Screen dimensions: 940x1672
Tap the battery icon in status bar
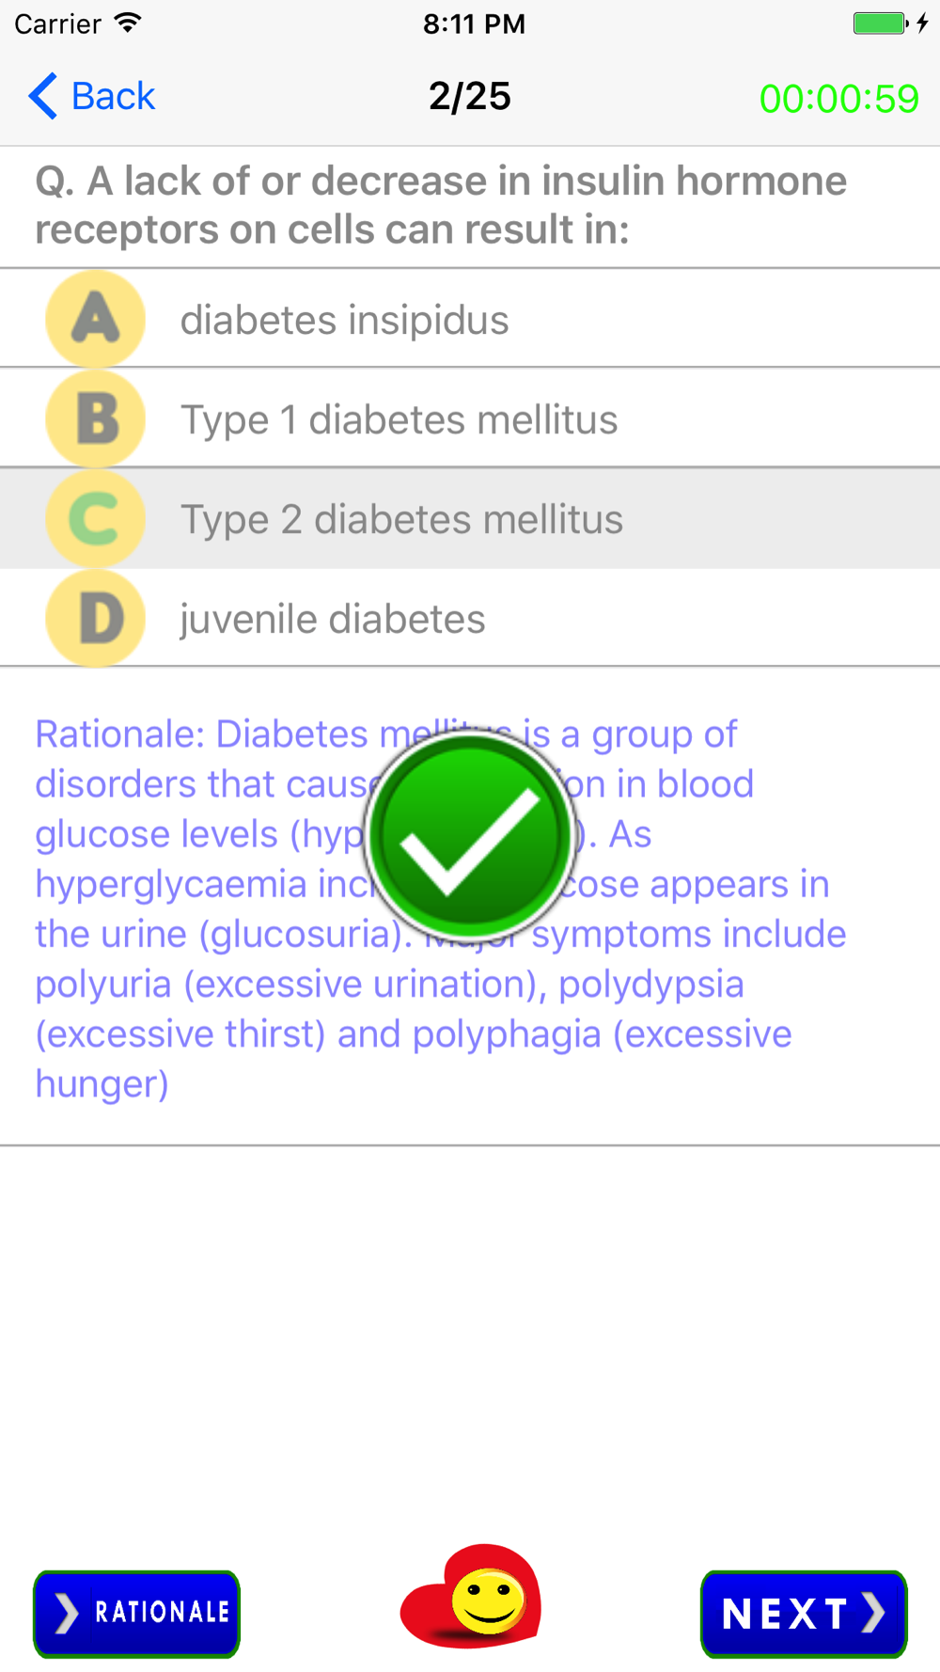pos(881,24)
